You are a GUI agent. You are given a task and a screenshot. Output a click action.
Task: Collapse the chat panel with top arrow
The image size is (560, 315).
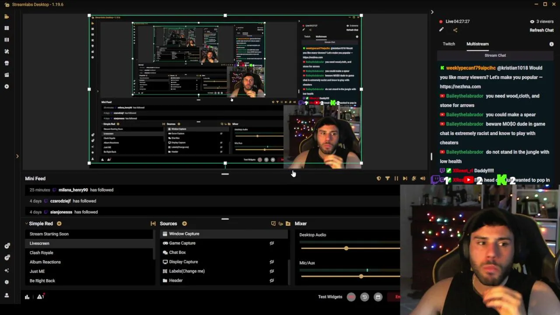(x=432, y=12)
